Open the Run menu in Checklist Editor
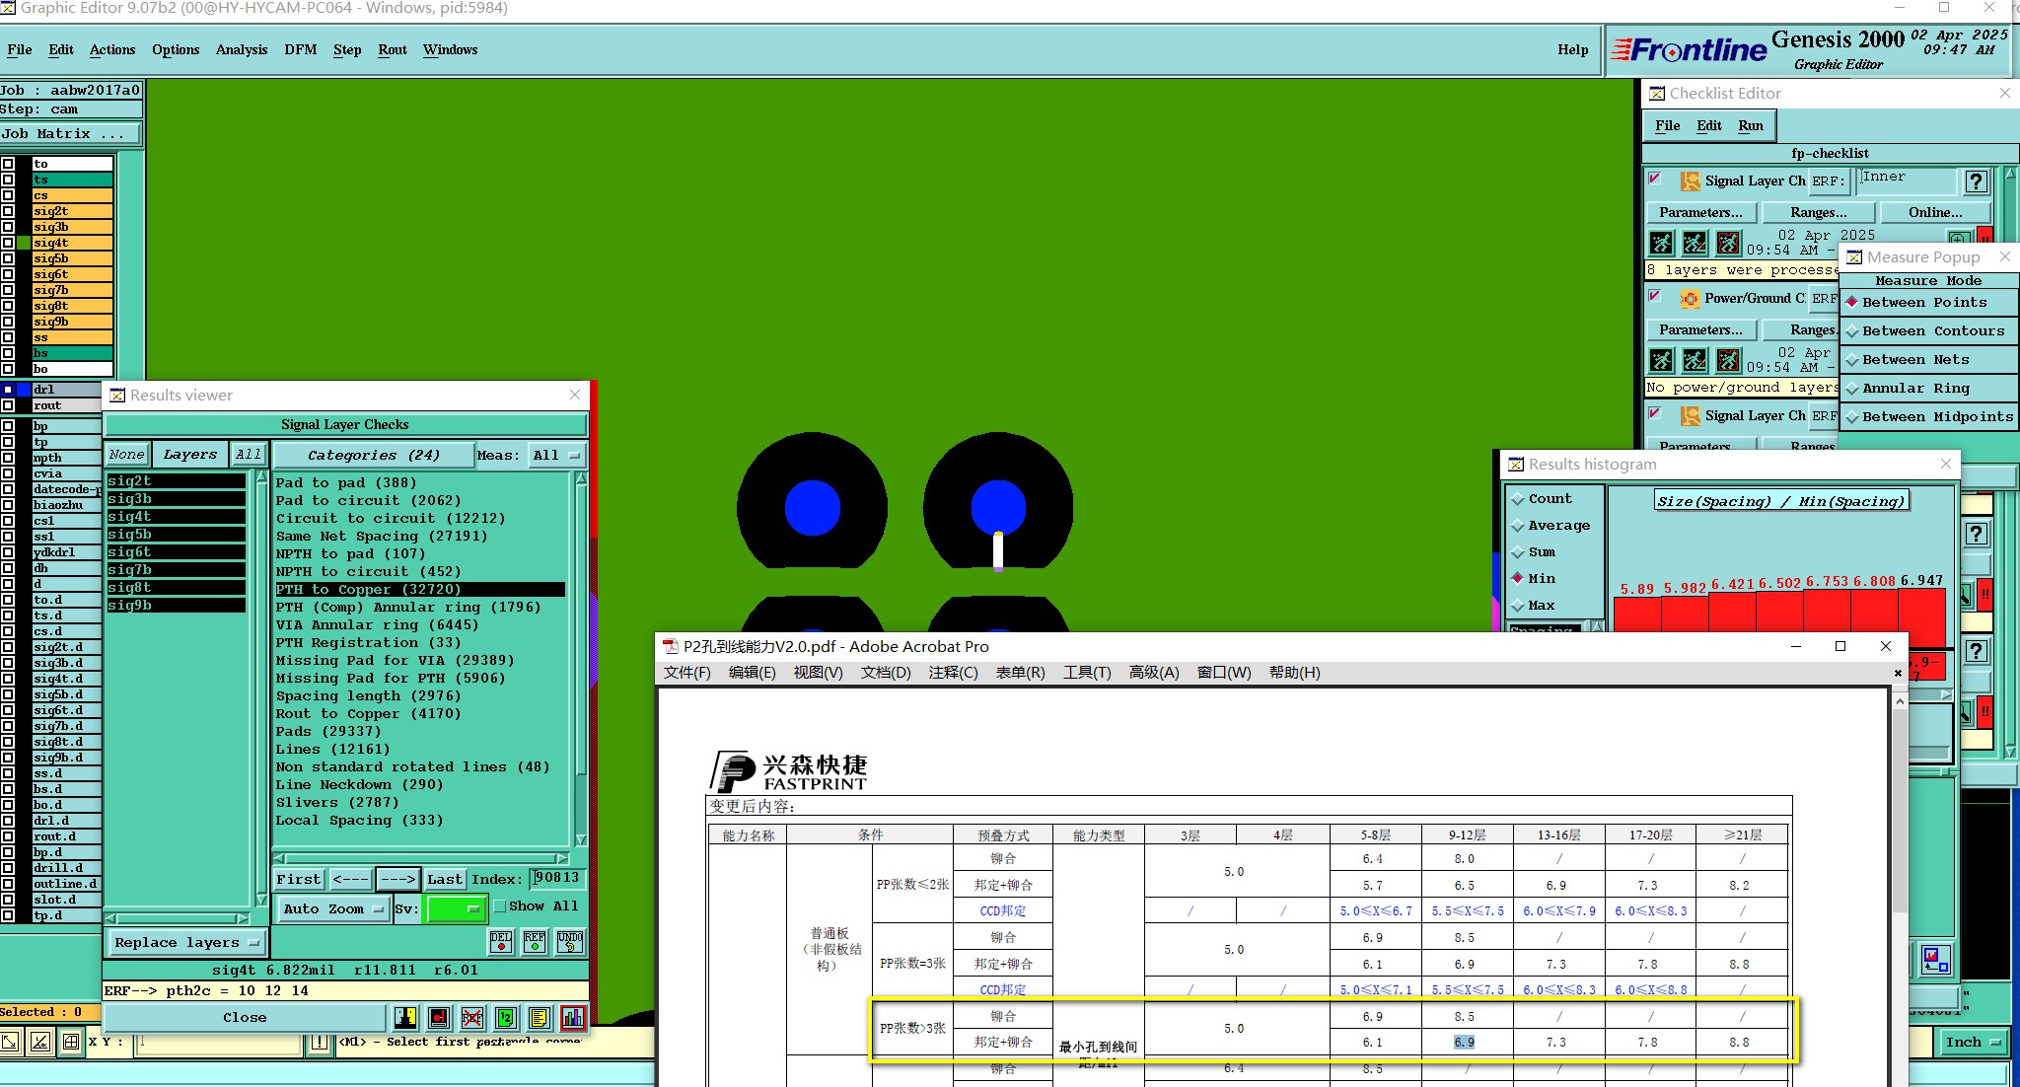Viewport: 2020px width, 1087px height. 1751,125
